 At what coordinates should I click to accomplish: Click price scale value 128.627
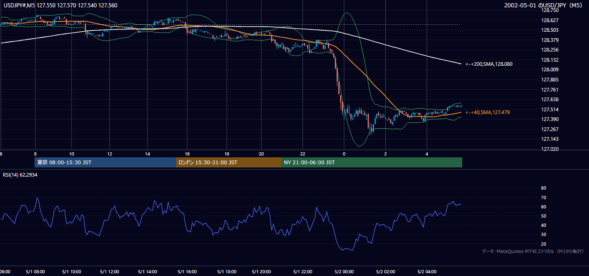[x=550, y=20]
